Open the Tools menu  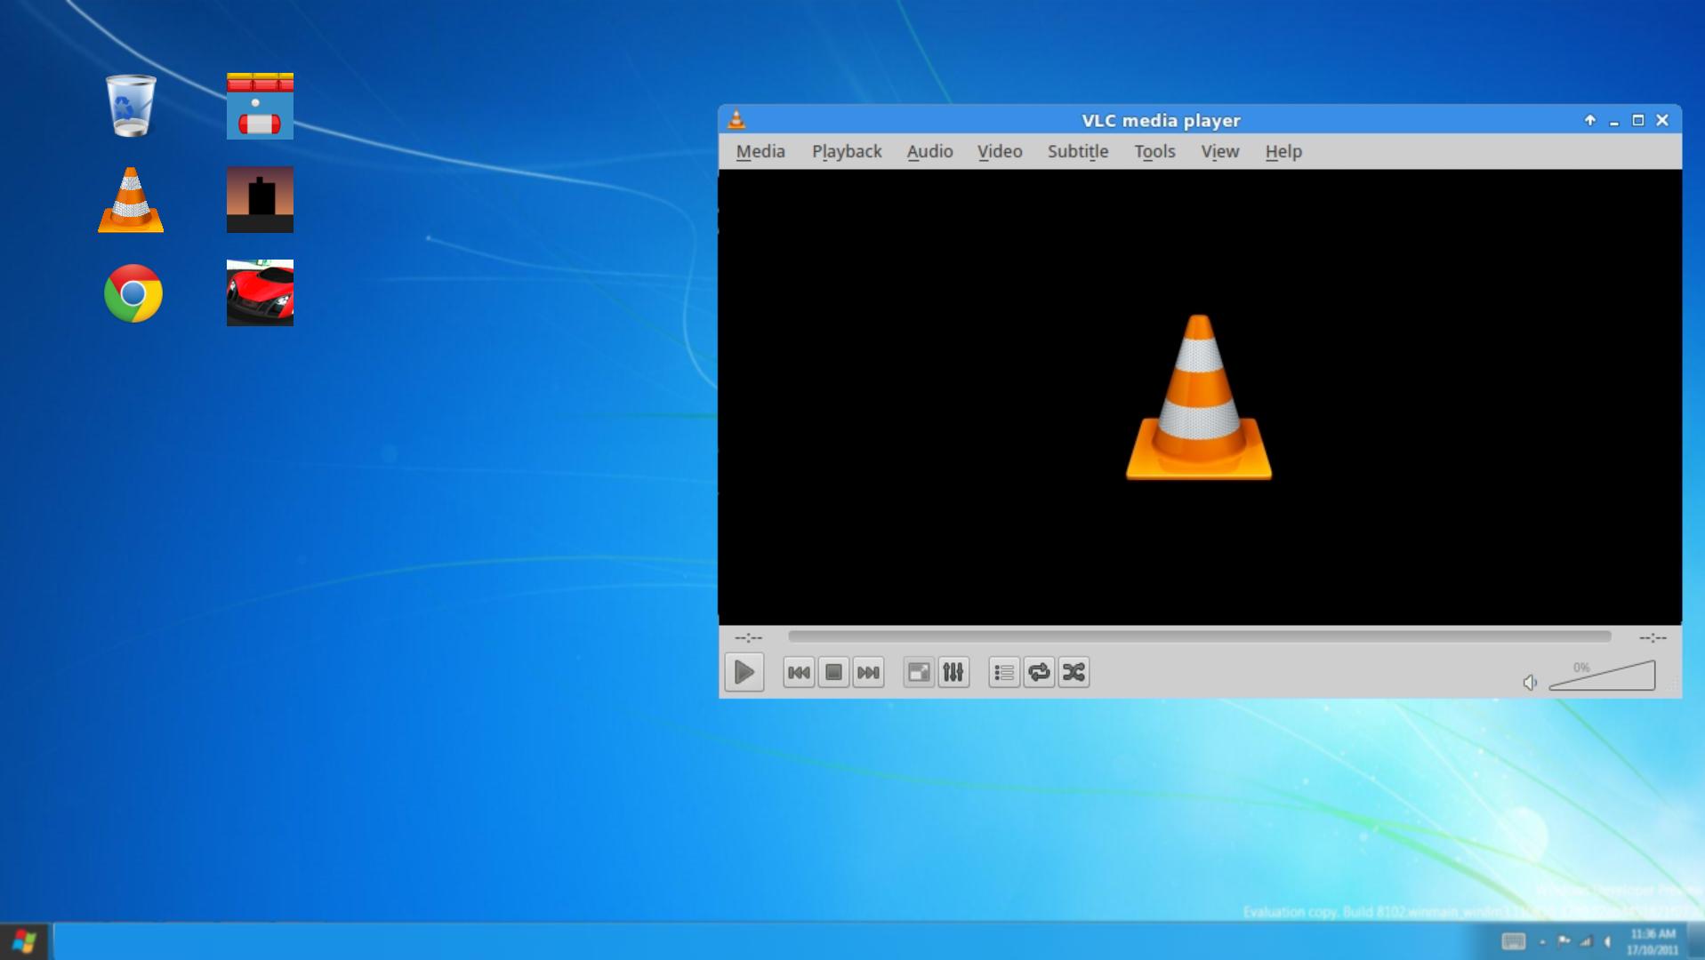[x=1154, y=151]
